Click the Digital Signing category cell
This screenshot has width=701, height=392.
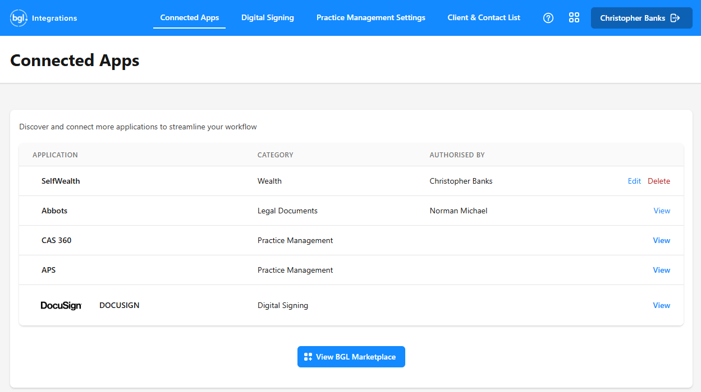pos(283,305)
